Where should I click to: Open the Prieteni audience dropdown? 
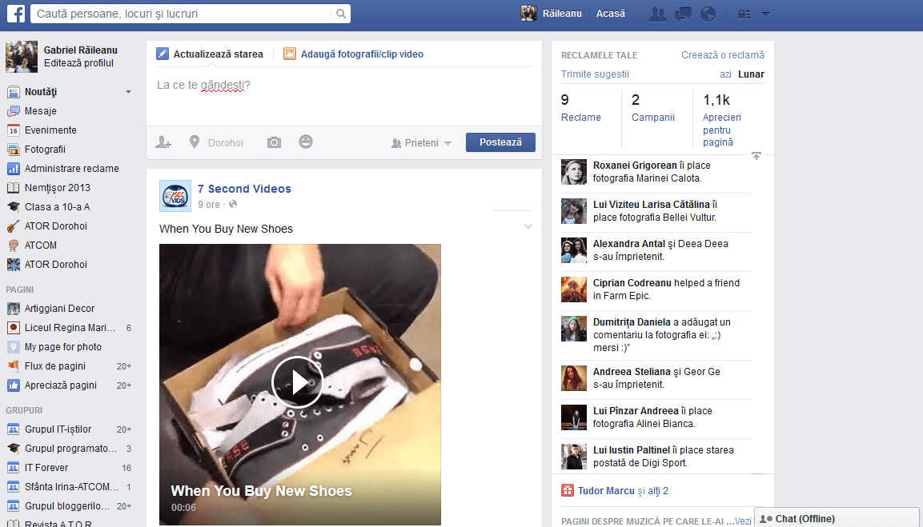click(x=422, y=143)
